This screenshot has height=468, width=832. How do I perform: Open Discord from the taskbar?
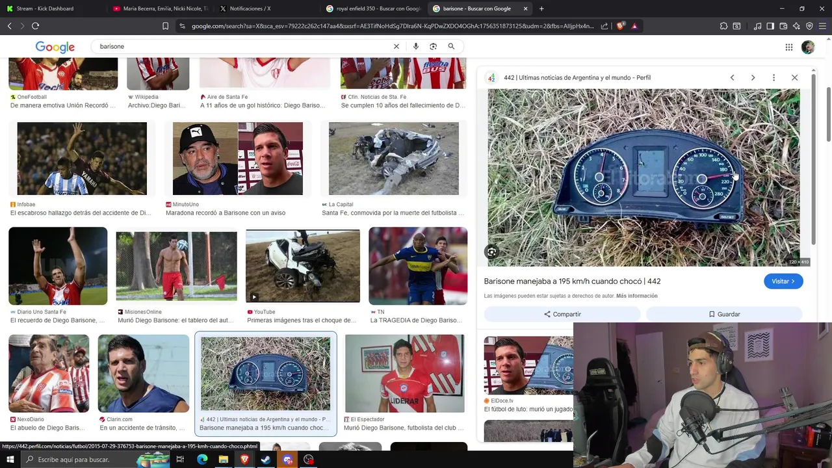point(287,460)
